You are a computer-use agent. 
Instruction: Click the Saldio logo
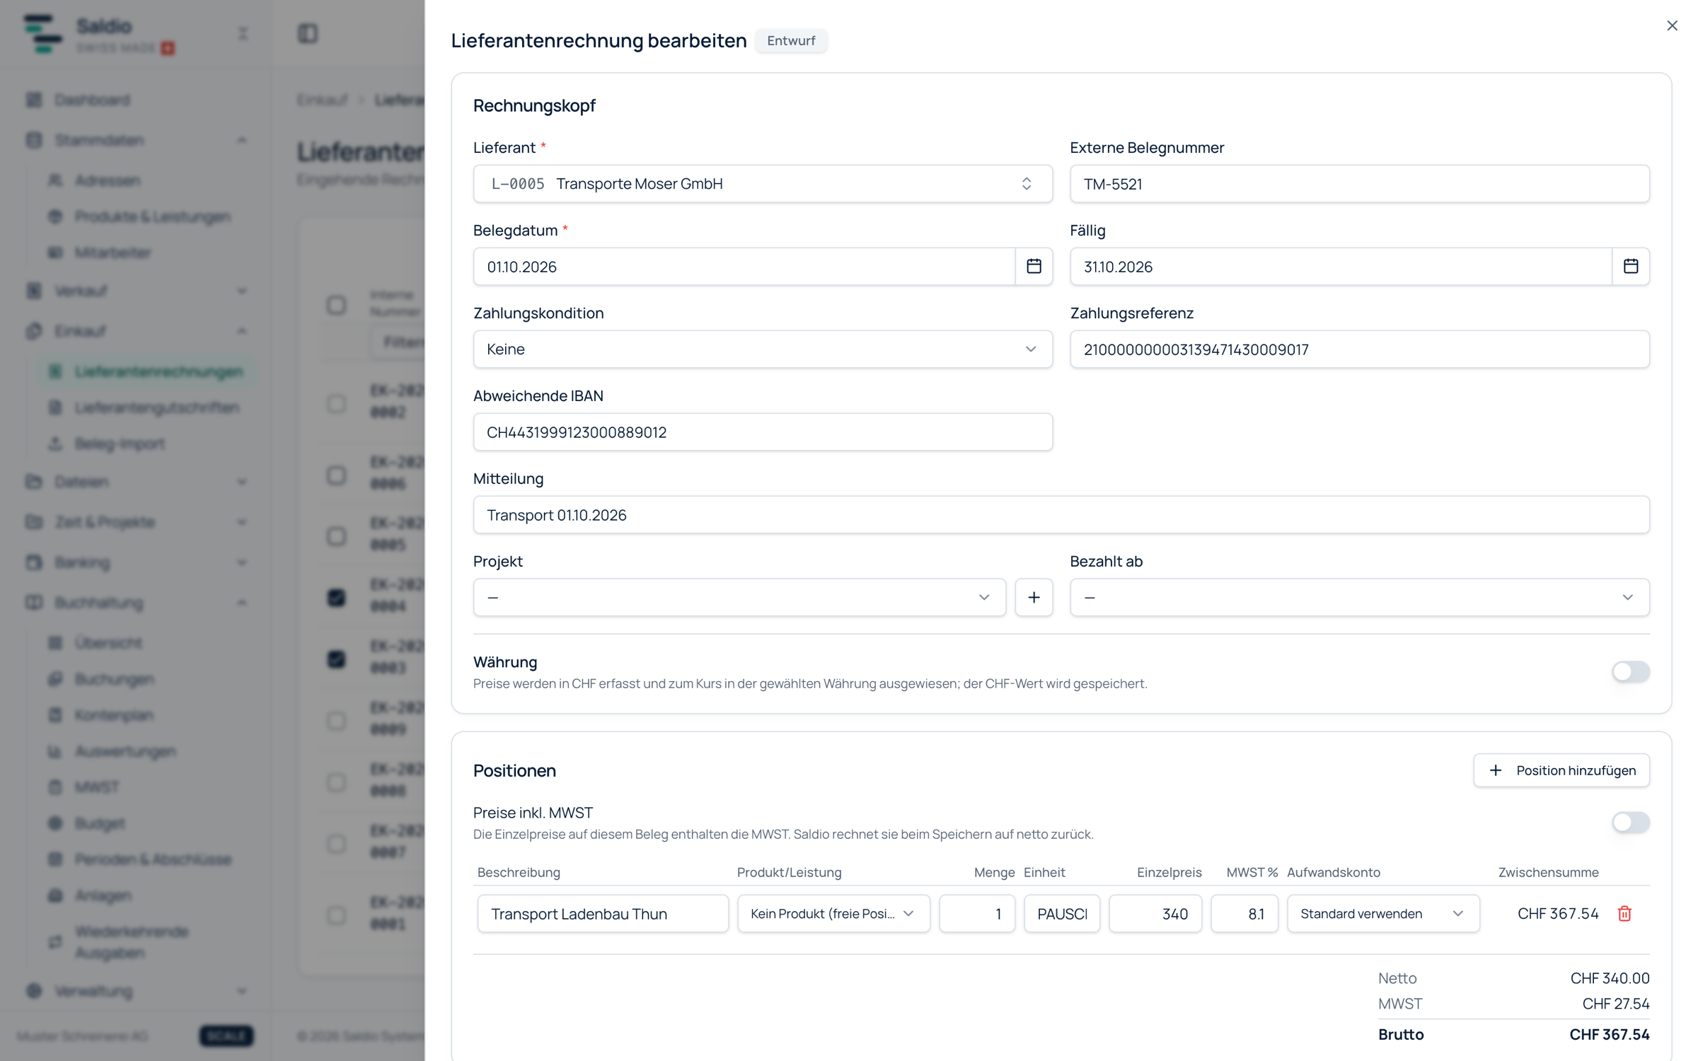(42, 33)
